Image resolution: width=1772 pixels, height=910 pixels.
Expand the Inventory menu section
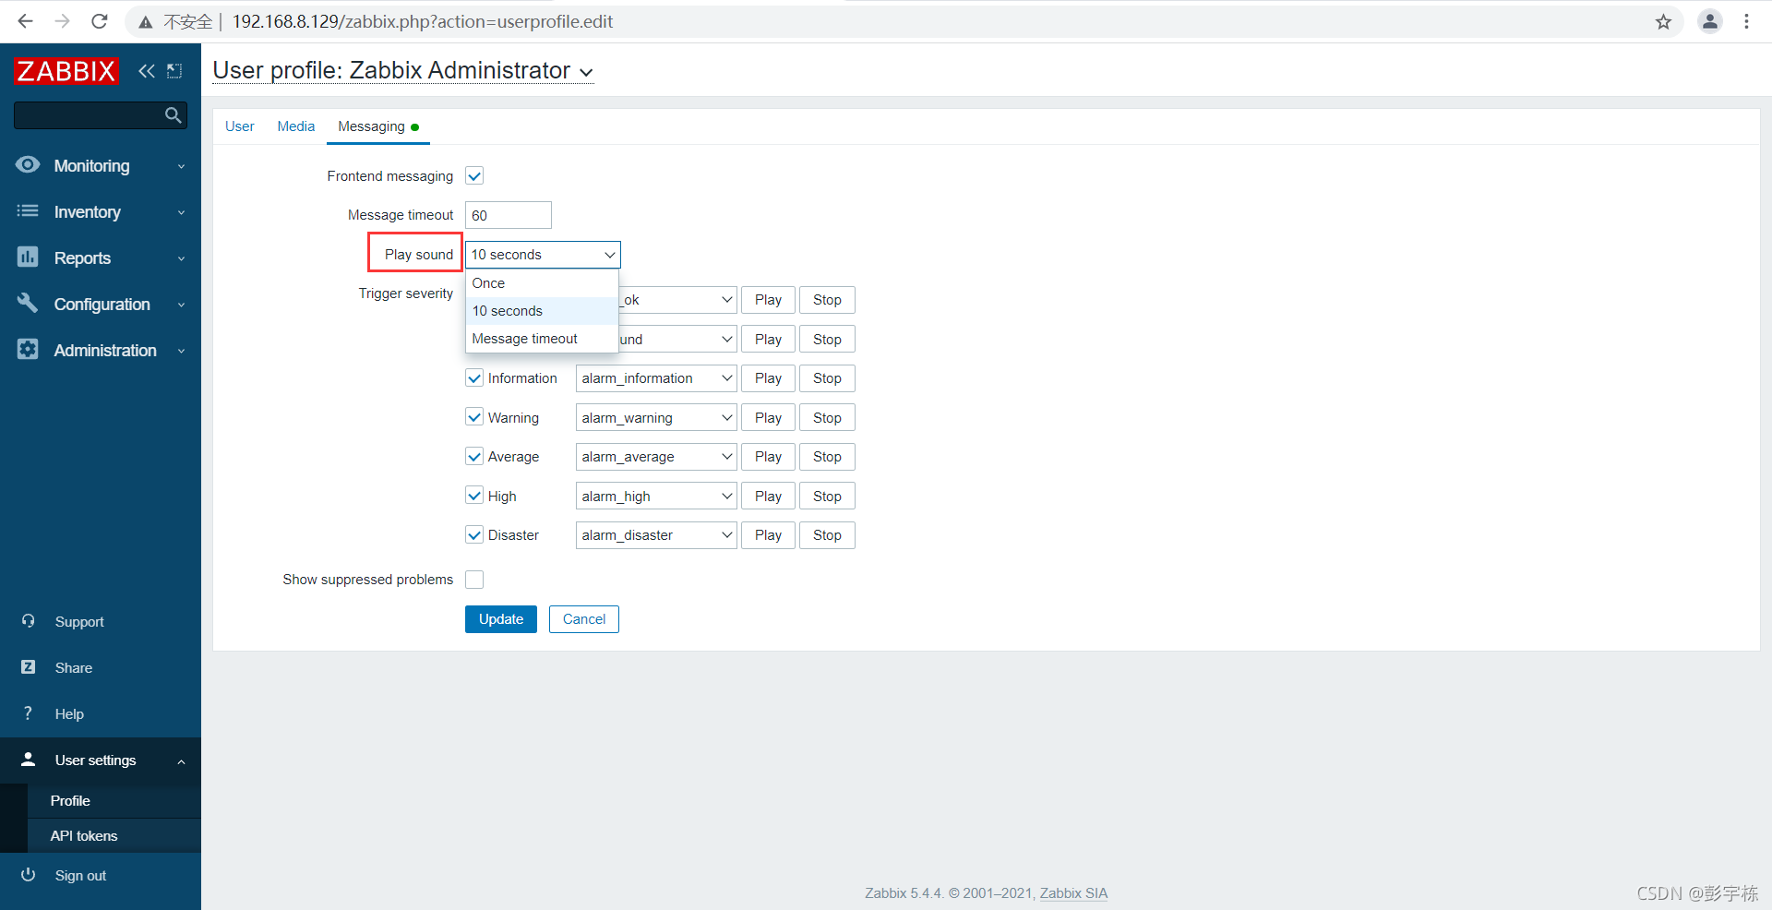(x=101, y=211)
